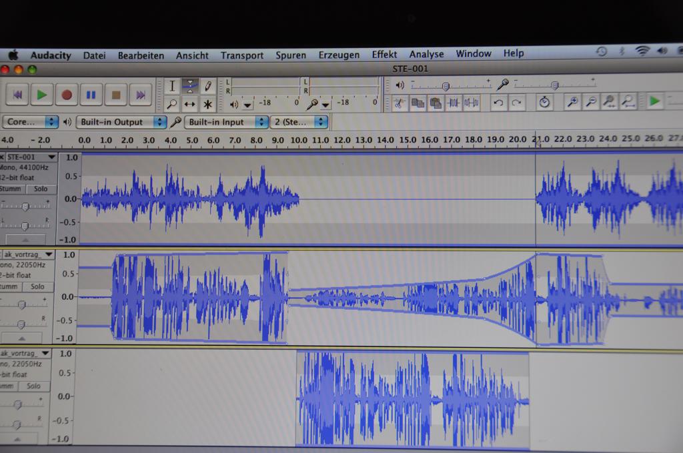Stop playback with the Stop button

[x=116, y=95]
